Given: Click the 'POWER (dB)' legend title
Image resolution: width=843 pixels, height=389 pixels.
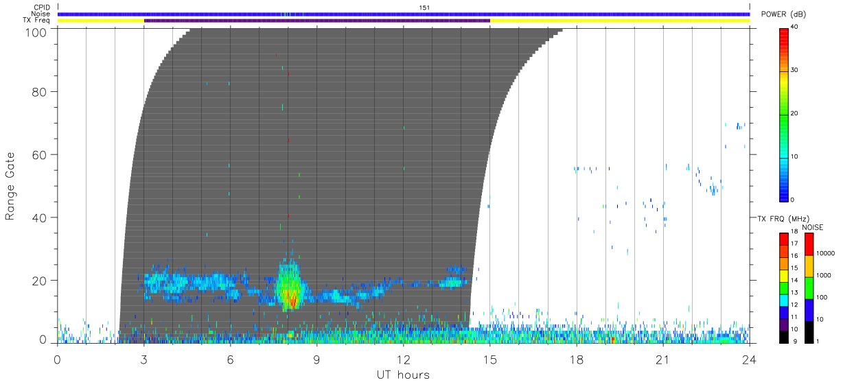Looking at the screenshot, I should point(783,14).
